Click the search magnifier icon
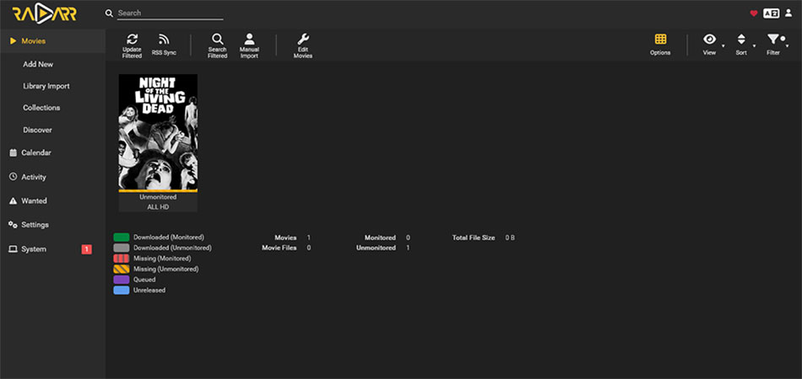802x379 pixels. (109, 13)
